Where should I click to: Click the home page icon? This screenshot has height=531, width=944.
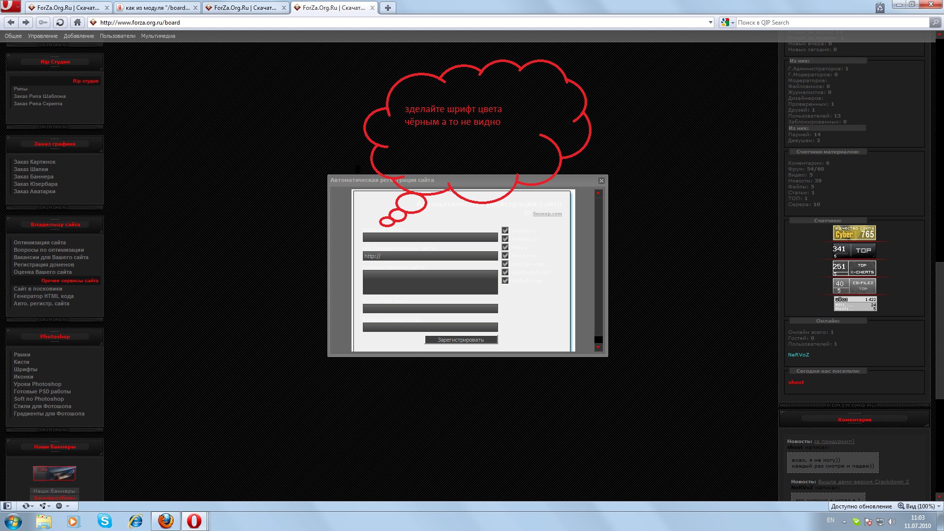tap(77, 22)
